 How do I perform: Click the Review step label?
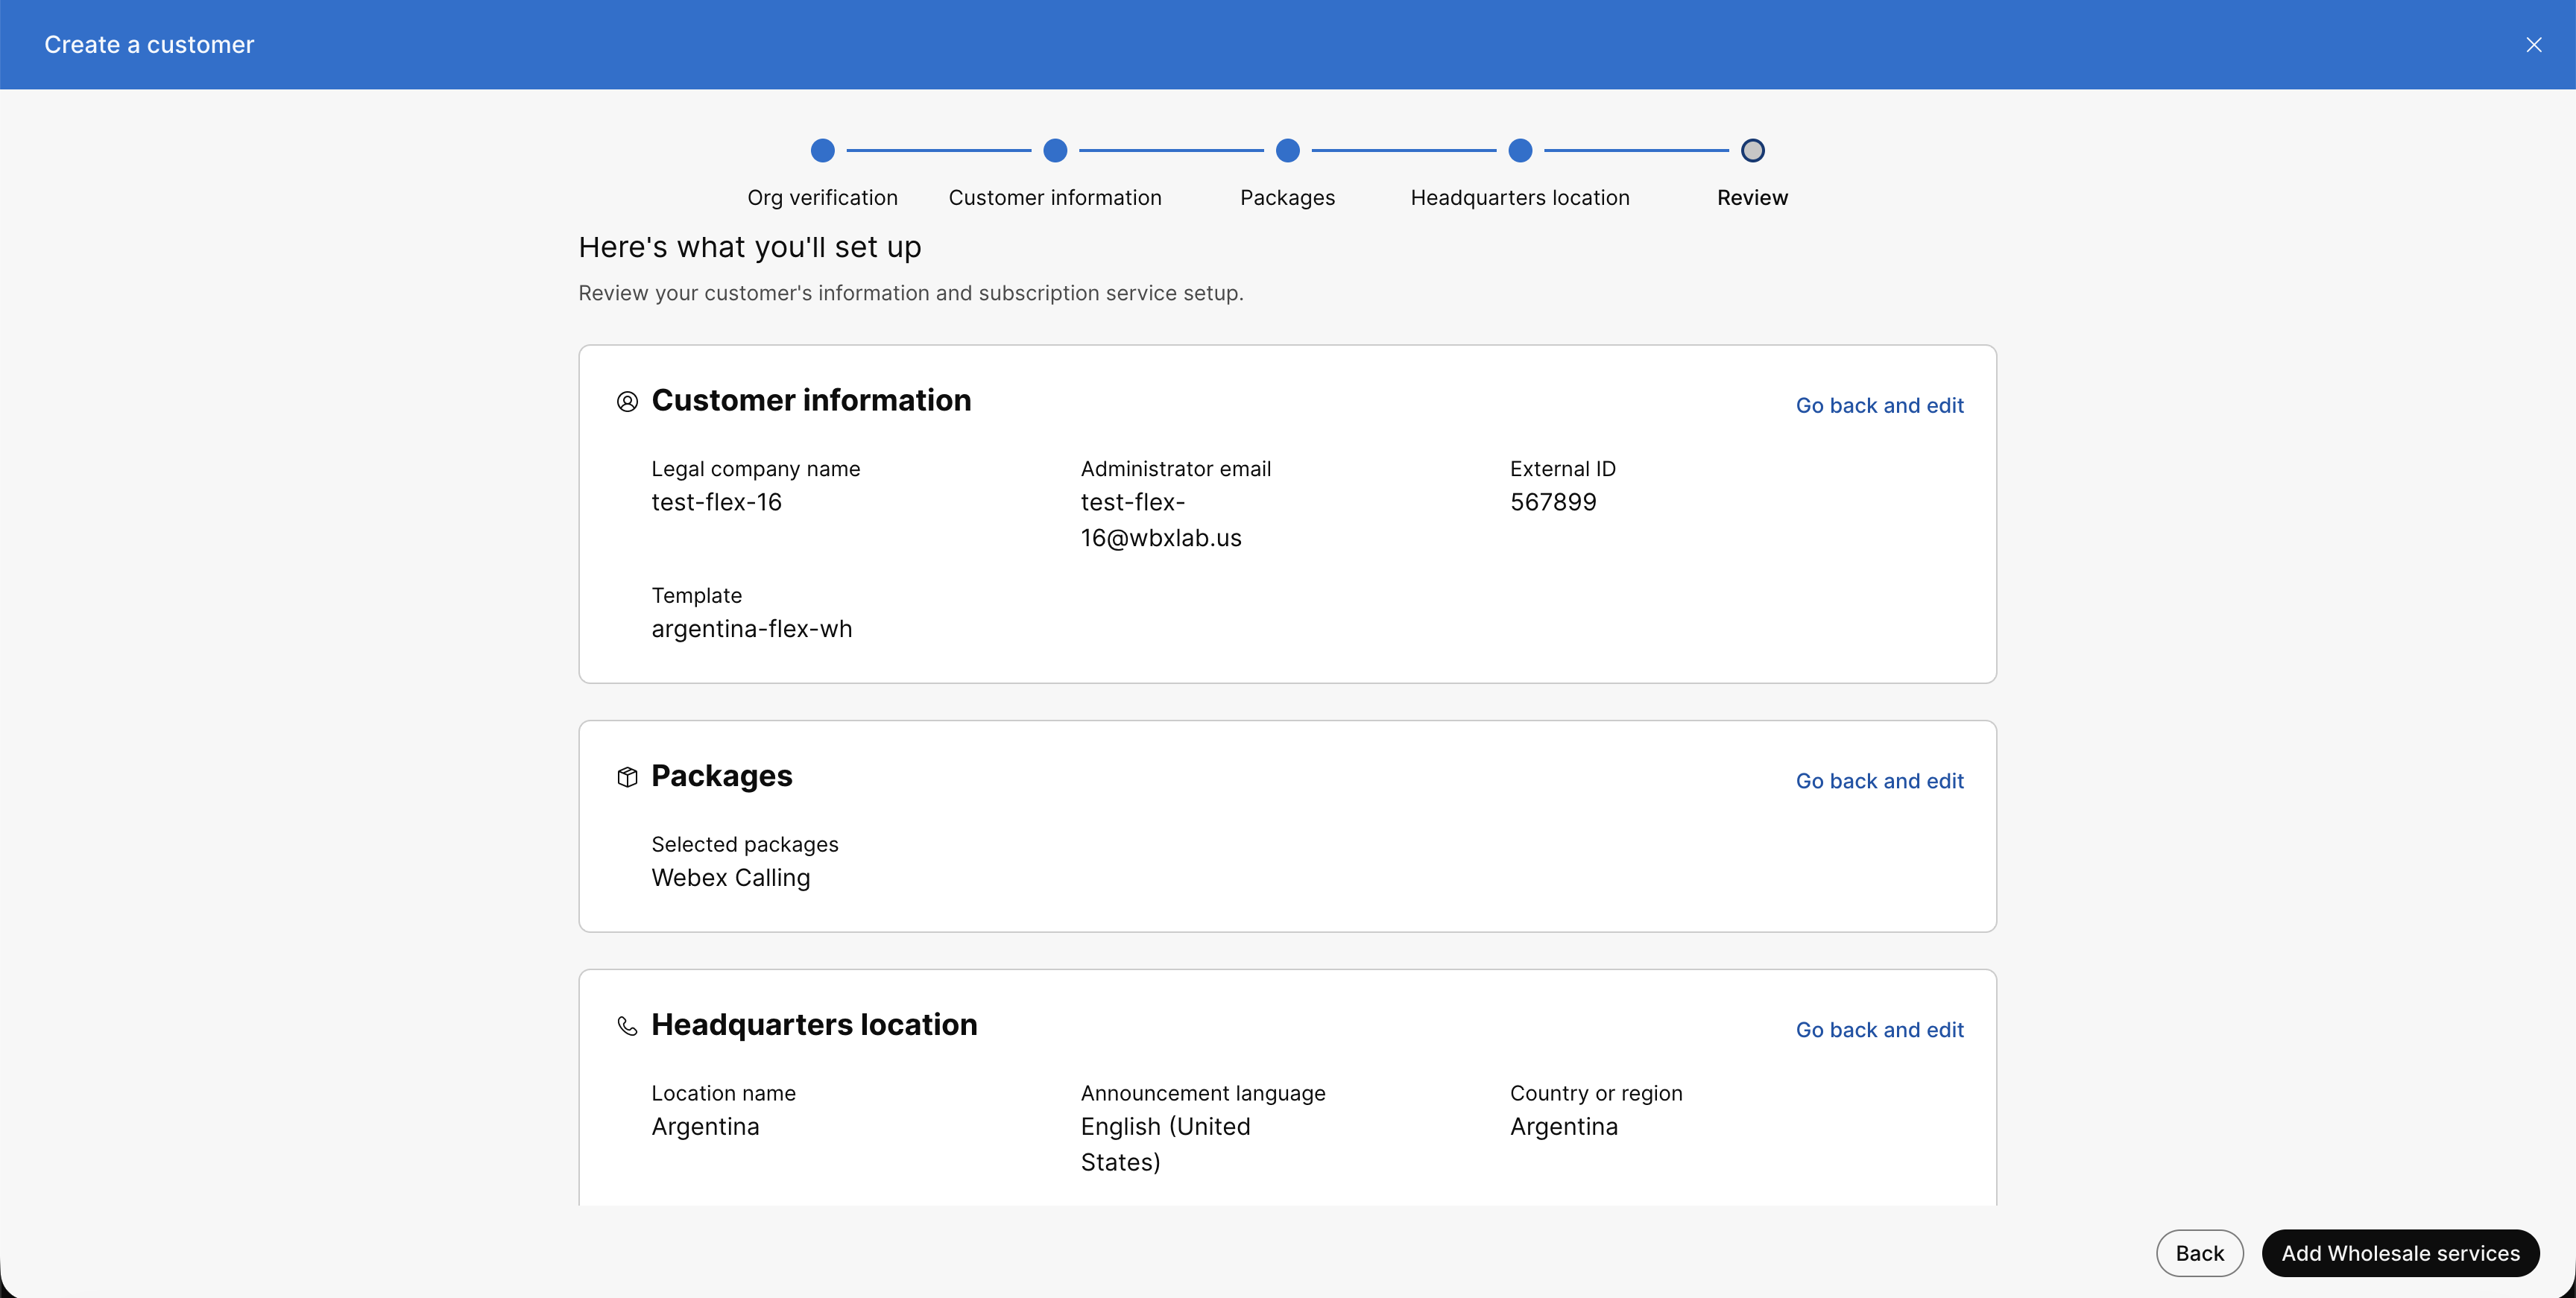click(x=1752, y=197)
